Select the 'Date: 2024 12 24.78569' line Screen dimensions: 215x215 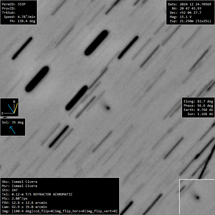pos(189,4)
